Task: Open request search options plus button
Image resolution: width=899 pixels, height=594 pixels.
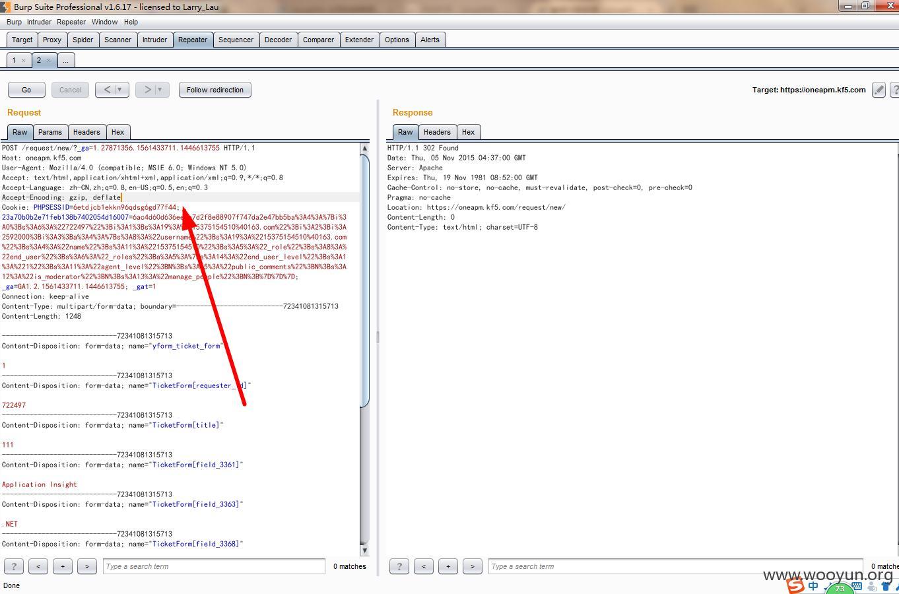Action: tap(63, 566)
